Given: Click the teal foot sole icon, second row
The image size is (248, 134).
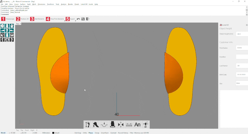Looking at the screenshot, I should pyautogui.click(x=7, y=30).
